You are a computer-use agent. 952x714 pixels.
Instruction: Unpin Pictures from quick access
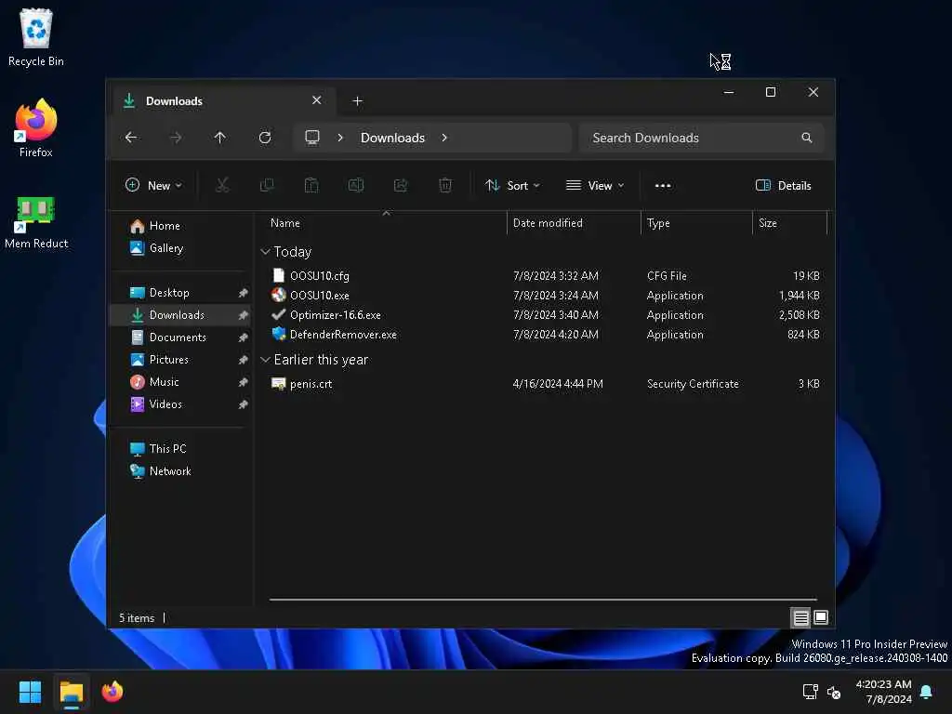tap(243, 360)
